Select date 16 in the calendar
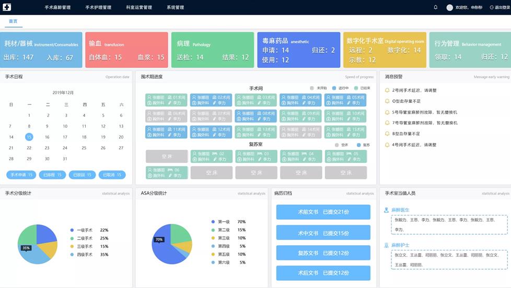511x288 pixels. pos(47,137)
